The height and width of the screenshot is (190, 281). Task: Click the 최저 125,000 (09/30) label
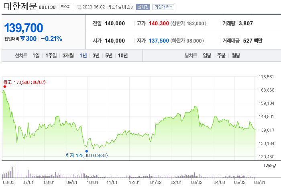(x=87, y=155)
